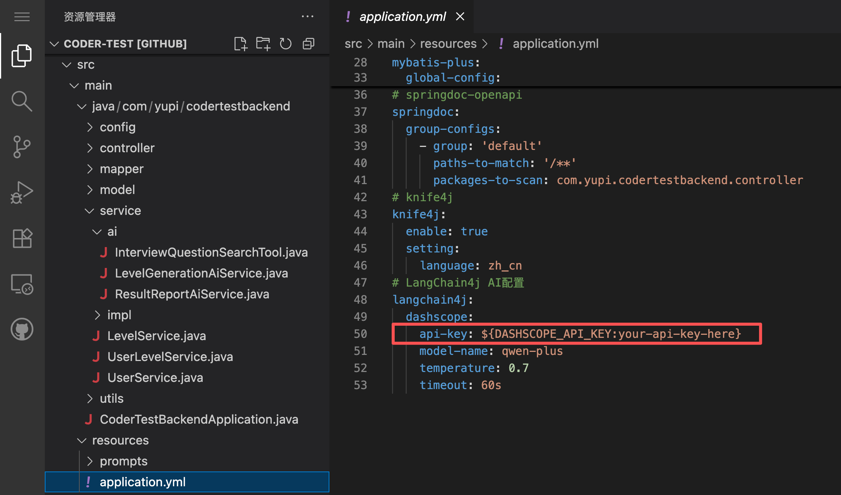Viewport: 841px width, 495px height.
Task: Click resources in the breadcrumb path
Action: [x=448, y=44]
